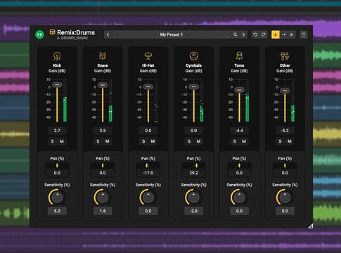
Task: Click the Hi-Hat gain fader handle
Action: point(148,87)
